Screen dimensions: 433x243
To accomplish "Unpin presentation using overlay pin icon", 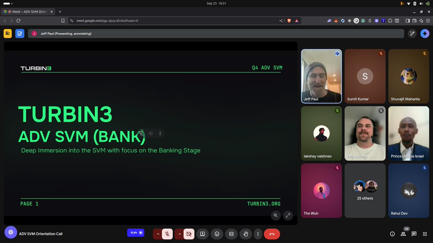I will 142,134.
